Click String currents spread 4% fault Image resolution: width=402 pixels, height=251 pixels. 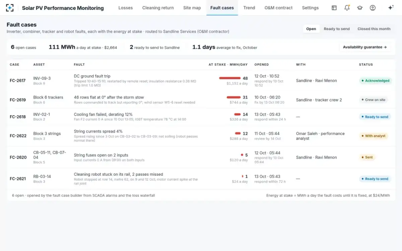98,132
